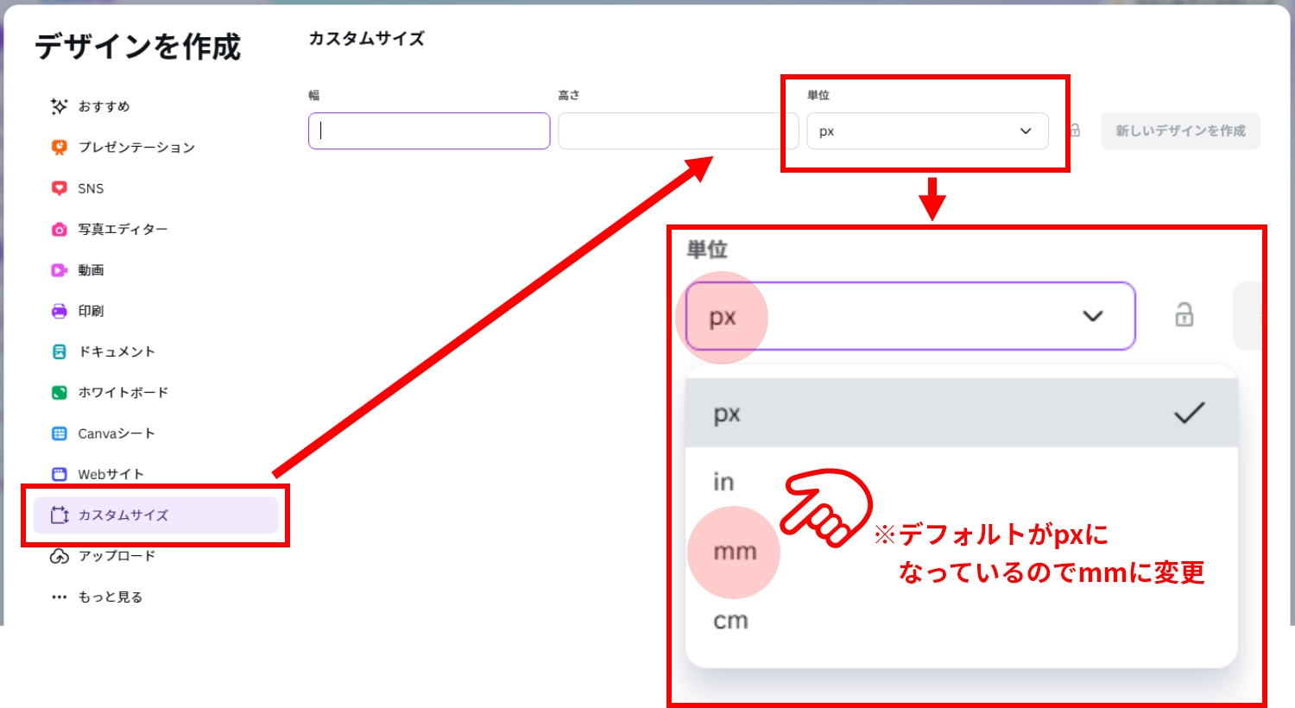Screen dimensions: 1295x708
Task: Toggle the aspect ratio lock icon
Action: coord(1075,130)
